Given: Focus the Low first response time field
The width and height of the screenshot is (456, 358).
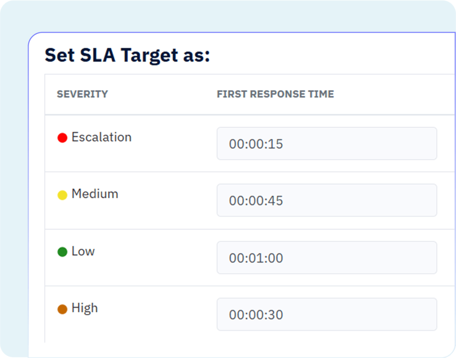Looking at the screenshot, I should [326, 258].
